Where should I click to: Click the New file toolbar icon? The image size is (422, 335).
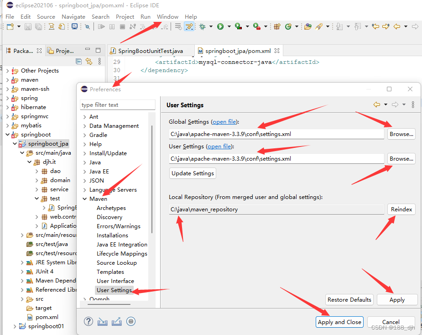click(10, 26)
